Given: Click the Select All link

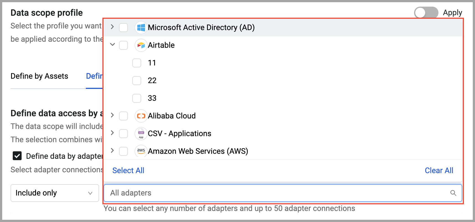Looking at the screenshot, I should click(x=128, y=171).
